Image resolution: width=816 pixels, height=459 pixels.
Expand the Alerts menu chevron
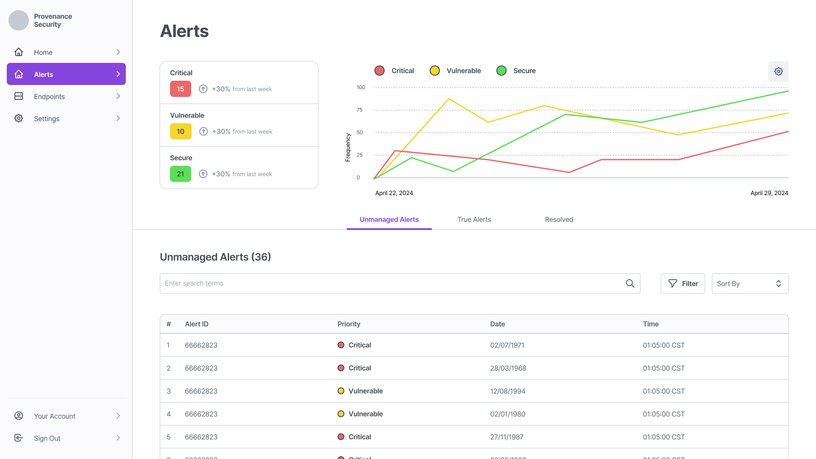(118, 74)
